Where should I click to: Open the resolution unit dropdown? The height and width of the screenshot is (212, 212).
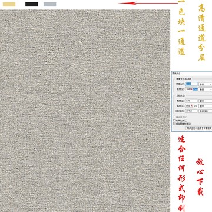pyautogui.click(x=206, y=111)
